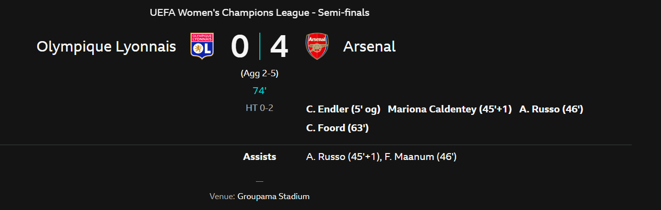The height and width of the screenshot is (210, 661).
Task: Click the small teal dash below Assists
Action: 259,181
